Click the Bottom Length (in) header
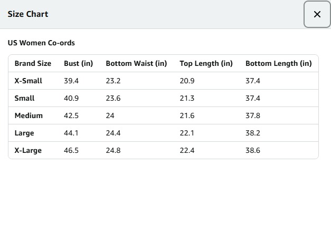The width and height of the screenshot is (331, 233). (x=278, y=63)
